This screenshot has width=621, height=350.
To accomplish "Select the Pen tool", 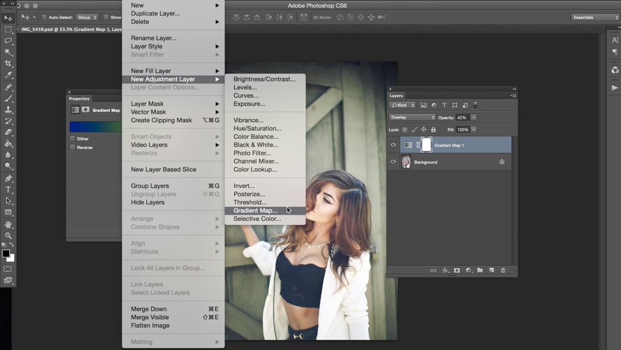I will coord(8,179).
